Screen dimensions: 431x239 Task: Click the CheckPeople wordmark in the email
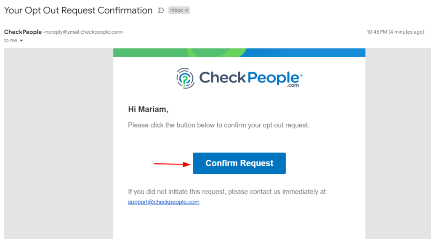[x=251, y=78]
